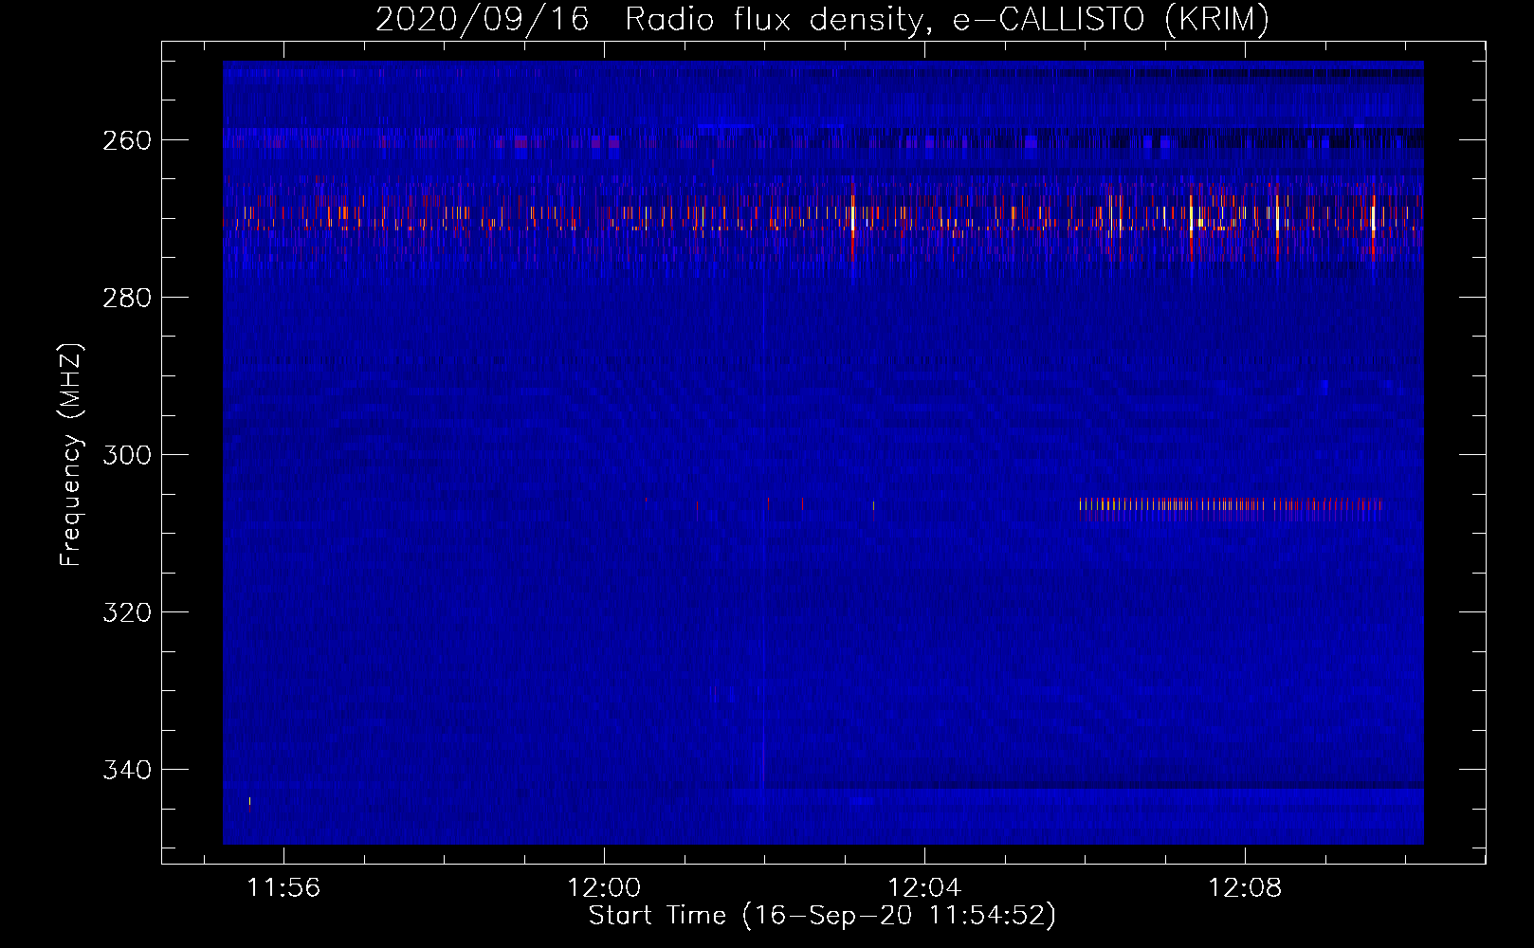The width and height of the screenshot is (1534, 948).
Task: Click the 280 frequency tick label
Action: coord(126,298)
